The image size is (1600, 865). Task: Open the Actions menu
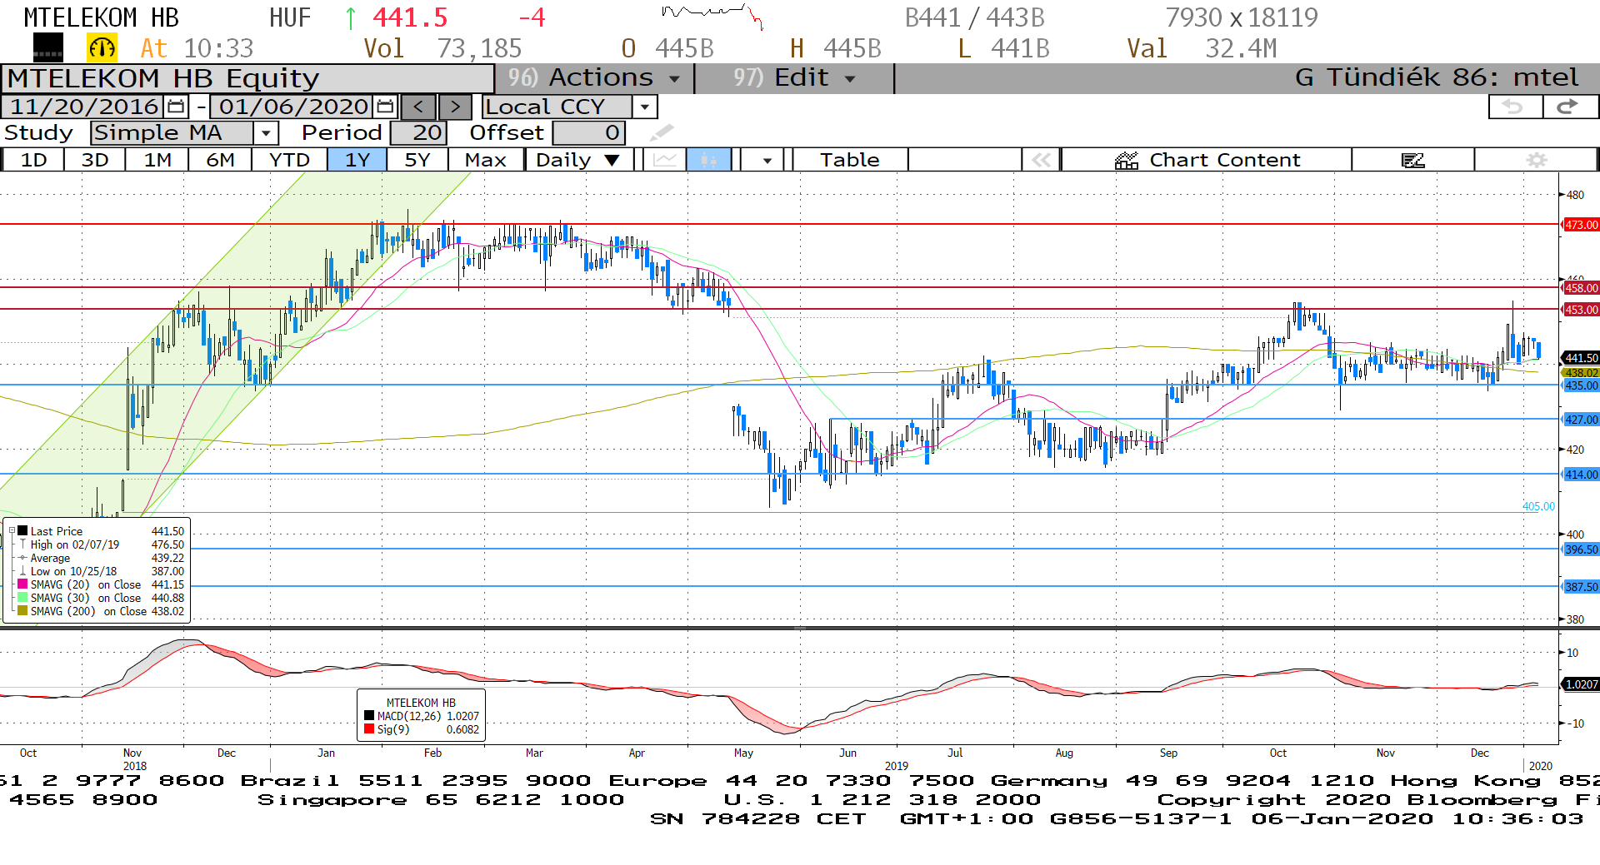[594, 78]
